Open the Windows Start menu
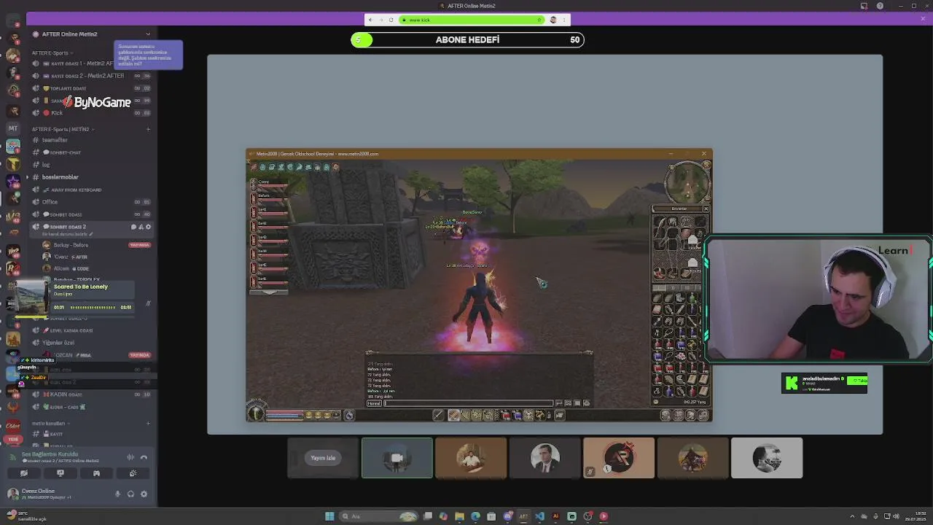This screenshot has width=933, height=525. (329, 516)
